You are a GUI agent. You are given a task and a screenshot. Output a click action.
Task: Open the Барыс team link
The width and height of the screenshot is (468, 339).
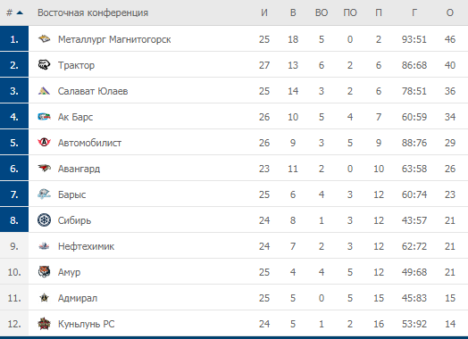click(x=72, y=194)
